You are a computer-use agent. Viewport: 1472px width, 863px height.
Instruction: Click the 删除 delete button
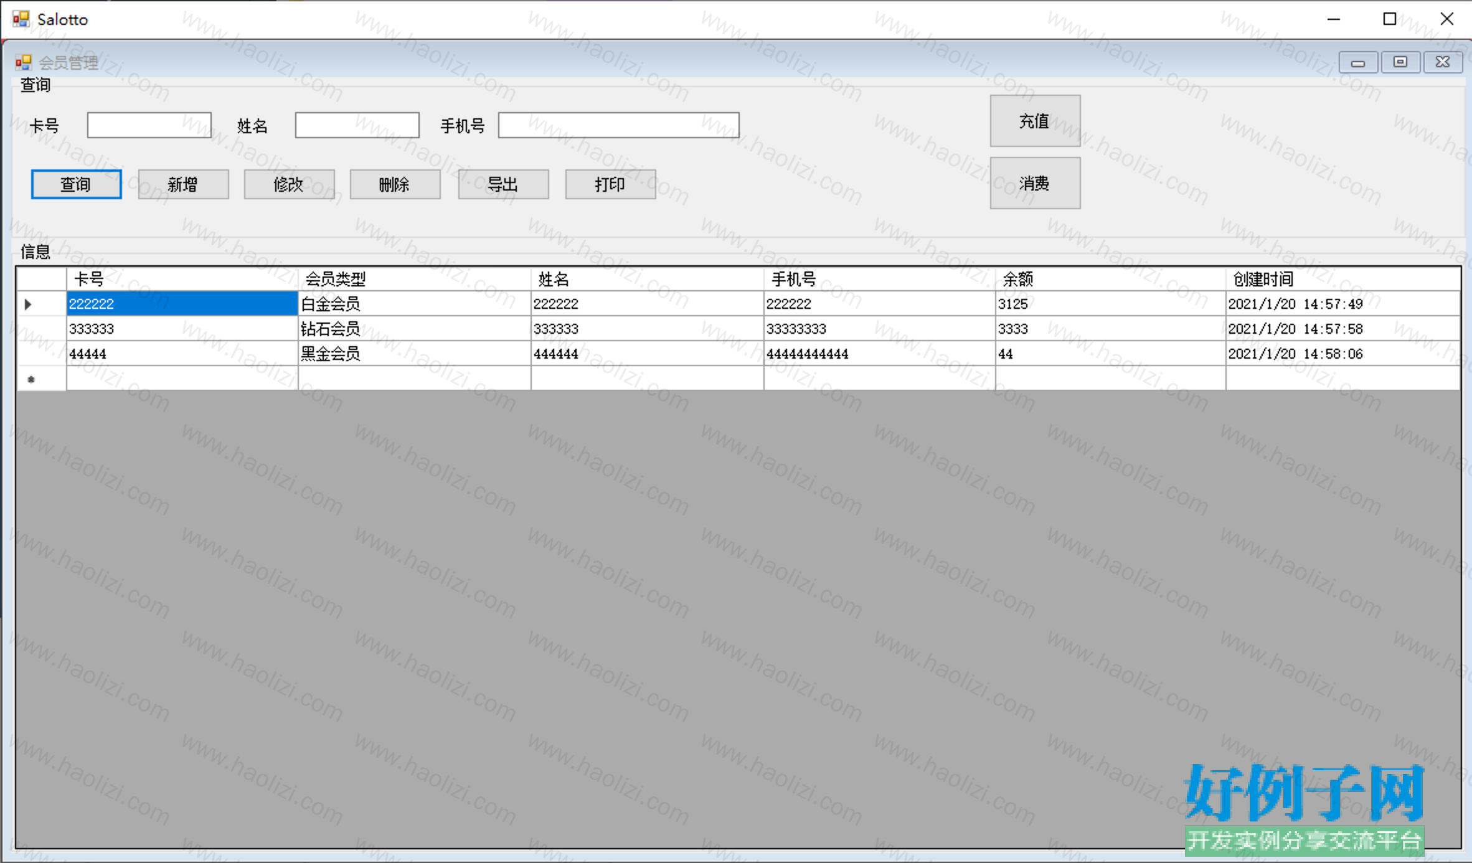395,184
